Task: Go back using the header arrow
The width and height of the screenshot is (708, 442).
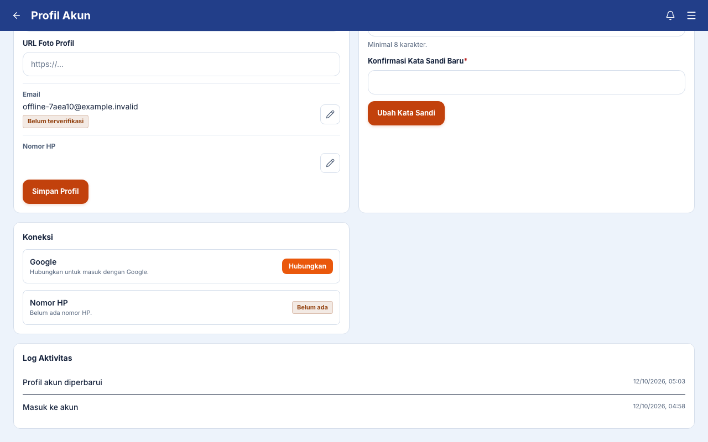Action: [x=17, y=15]
